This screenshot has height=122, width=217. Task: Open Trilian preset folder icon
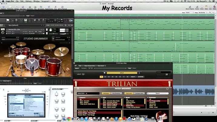(105, 73)
